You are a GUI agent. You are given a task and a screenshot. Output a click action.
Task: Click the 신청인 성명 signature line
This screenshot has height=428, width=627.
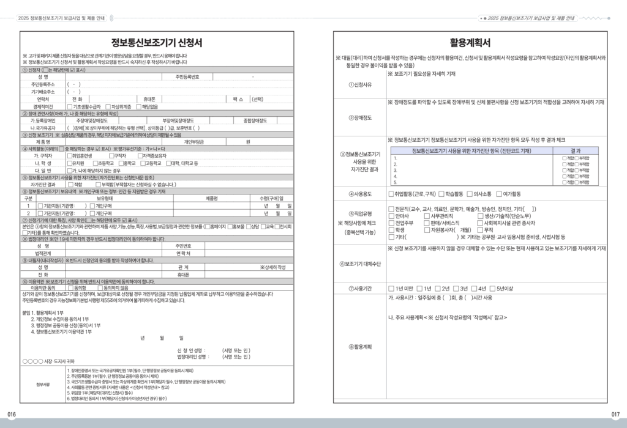pos(214,350)
